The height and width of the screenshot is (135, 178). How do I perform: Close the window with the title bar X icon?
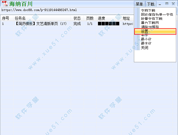click(173, 4)
